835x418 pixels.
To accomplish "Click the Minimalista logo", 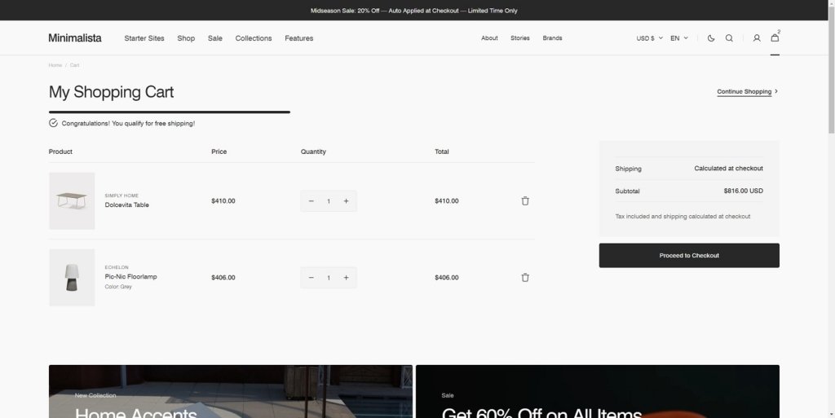I will pyautogui.click(x=75, y=38).
